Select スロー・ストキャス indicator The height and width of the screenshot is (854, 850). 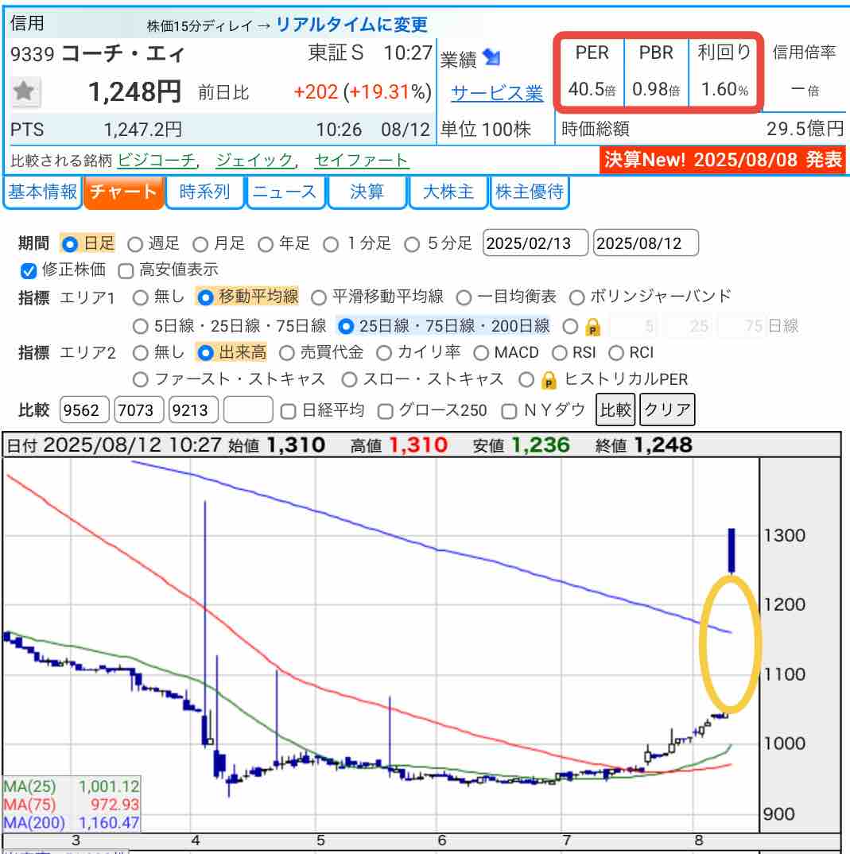coord(349,379)
